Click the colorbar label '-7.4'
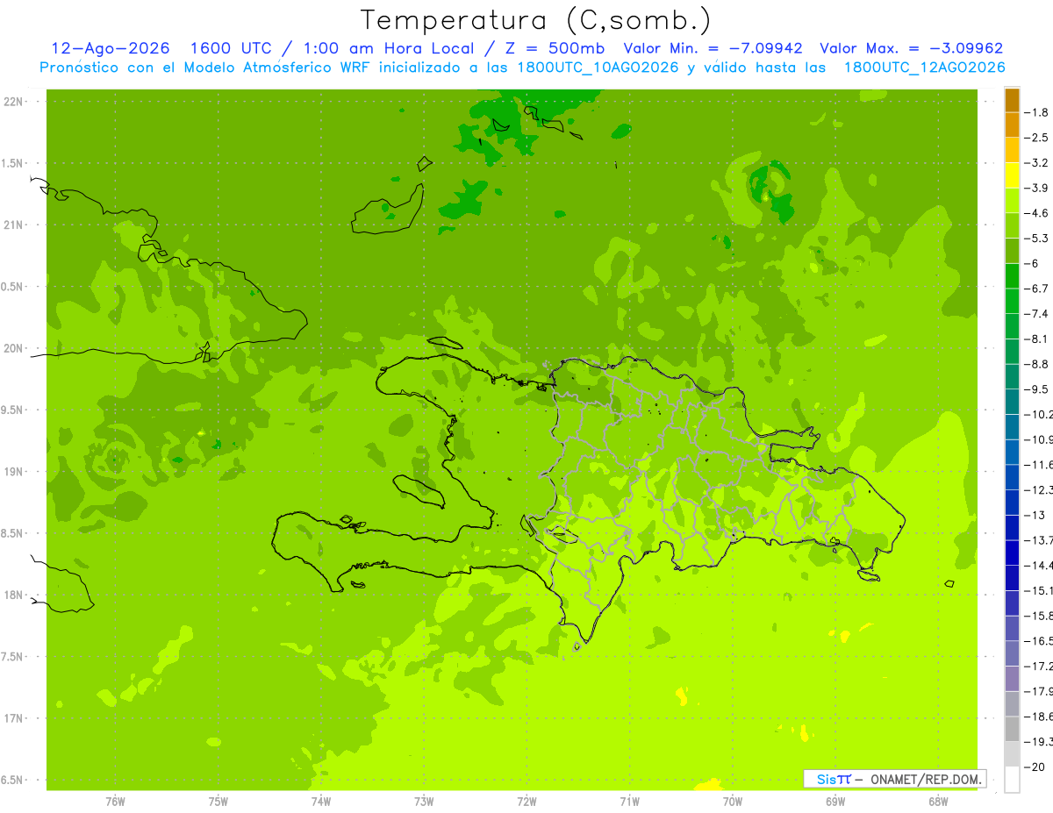Screen dimensions: 1053x813 pyautogui.click(x=1035, y=314)
